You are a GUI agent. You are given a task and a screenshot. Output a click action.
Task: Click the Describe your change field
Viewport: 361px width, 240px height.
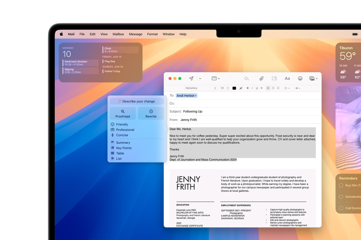pyautogui.click(x=137, y=101)
